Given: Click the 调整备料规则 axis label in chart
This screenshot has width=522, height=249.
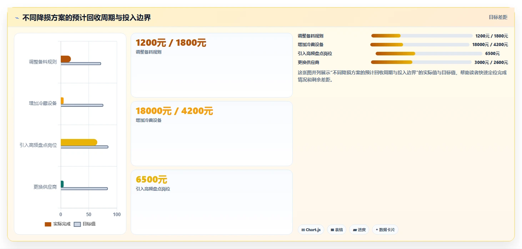Looking at the screenshot, I should pyautogui.click(x=43, y=61).
